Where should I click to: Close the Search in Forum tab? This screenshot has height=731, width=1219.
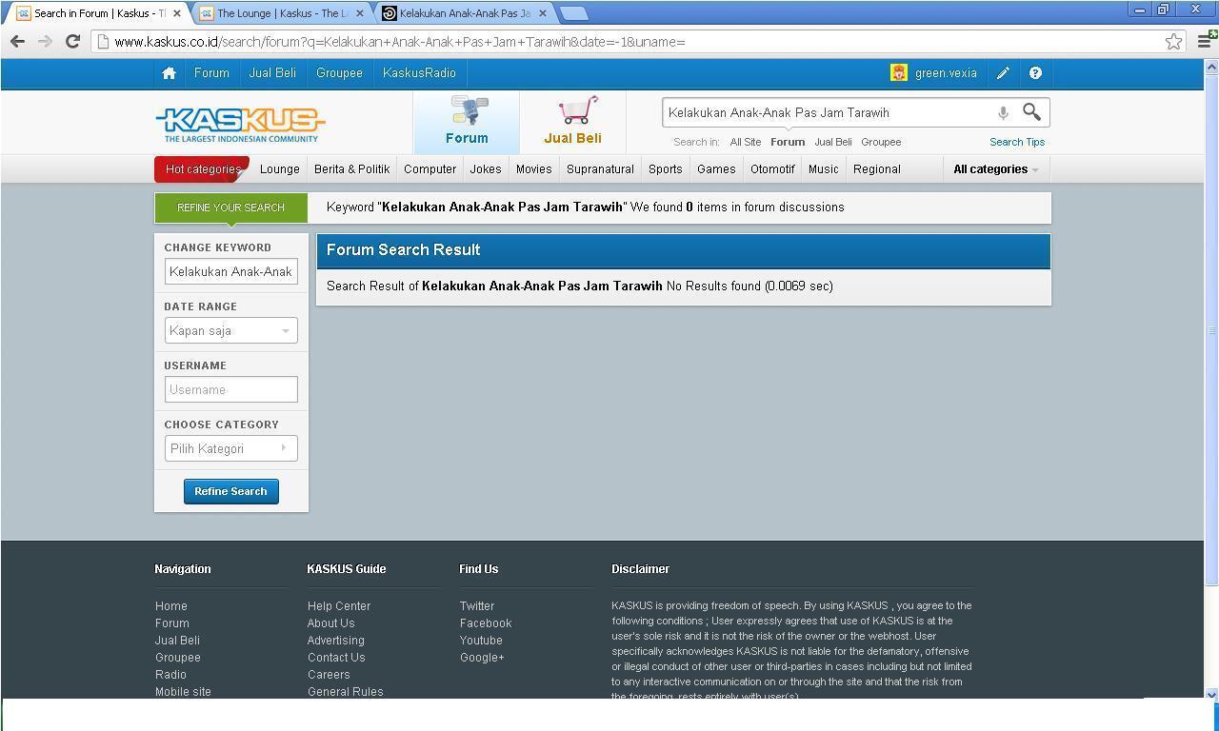point(176,13)
